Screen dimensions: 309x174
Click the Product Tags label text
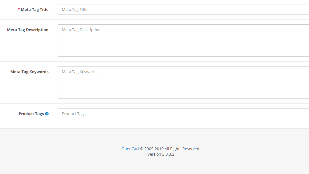tap(31, 114)
